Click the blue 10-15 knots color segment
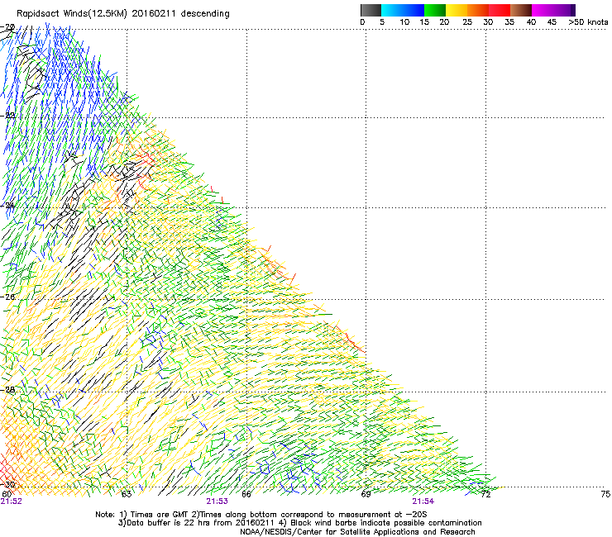Screen dimensions: 612x537 [414, 10]
